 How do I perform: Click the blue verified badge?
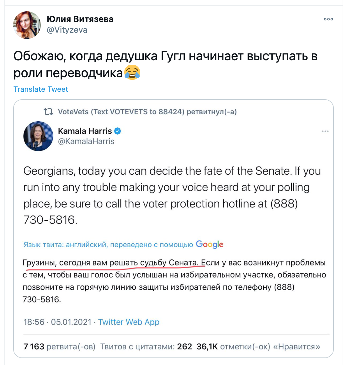coord(117,131)
